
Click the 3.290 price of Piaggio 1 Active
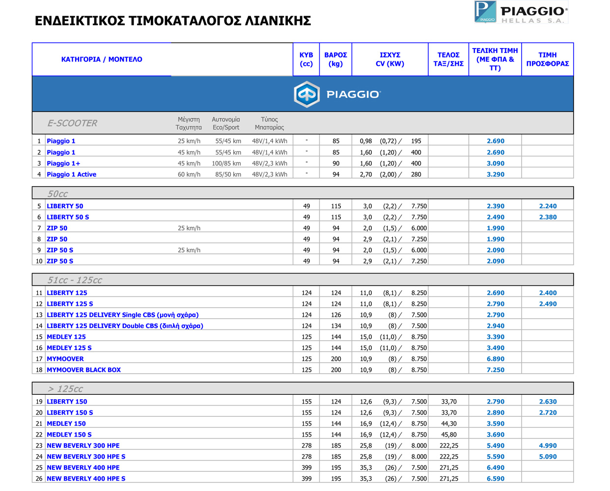[496, 174]
